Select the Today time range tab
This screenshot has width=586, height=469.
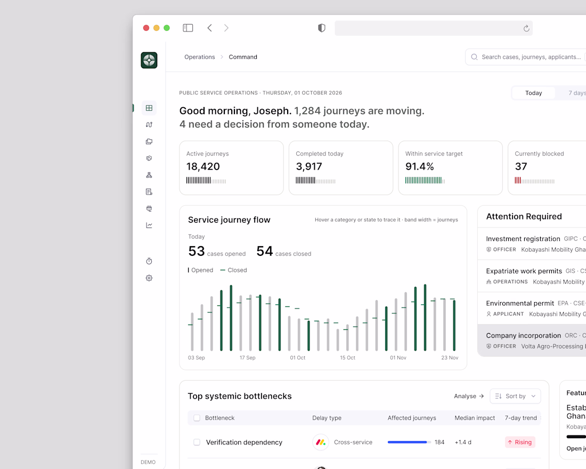click(533, 93)
